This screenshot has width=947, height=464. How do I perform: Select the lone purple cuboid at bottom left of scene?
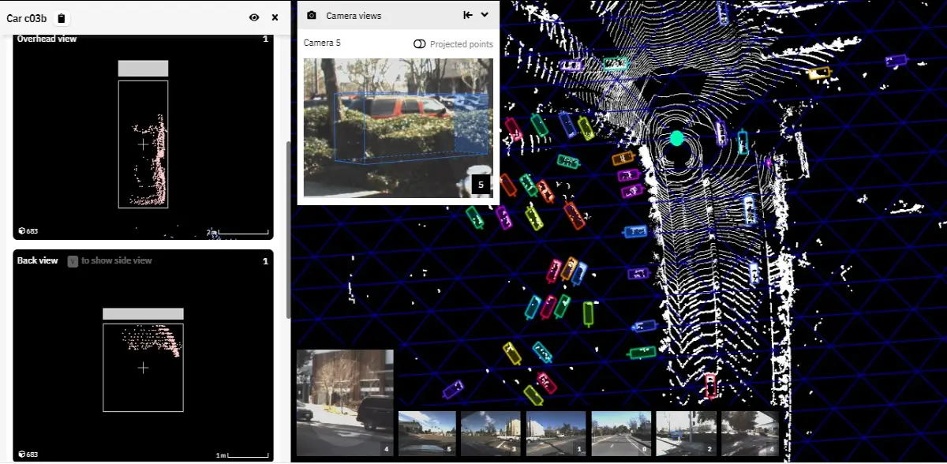pyautogui.click(x=453, y=388)
